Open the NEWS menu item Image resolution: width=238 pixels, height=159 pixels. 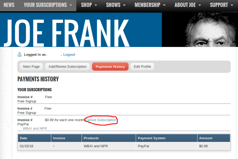tap(9, 5)
